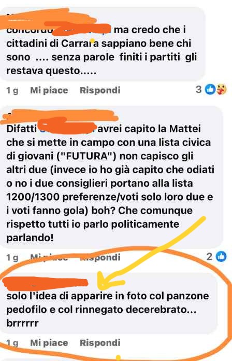Open timestamp "1 g" under the "brrrrrr" comment

point(12,343)
